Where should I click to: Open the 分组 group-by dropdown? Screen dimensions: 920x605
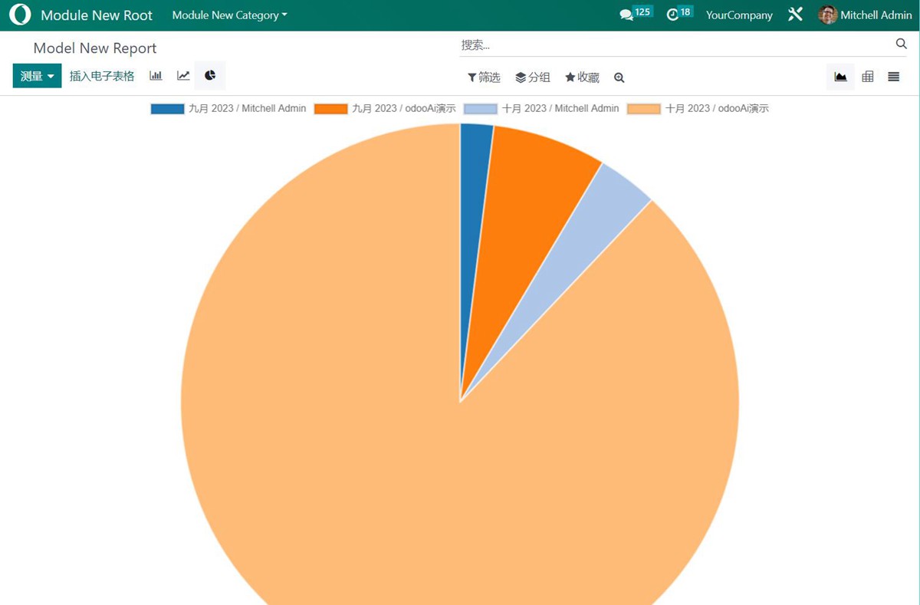click(533, 77)
